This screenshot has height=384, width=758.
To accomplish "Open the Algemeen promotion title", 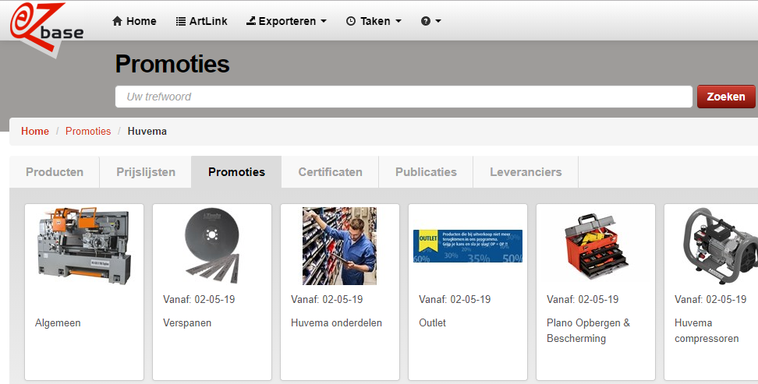I will [58, 322].
